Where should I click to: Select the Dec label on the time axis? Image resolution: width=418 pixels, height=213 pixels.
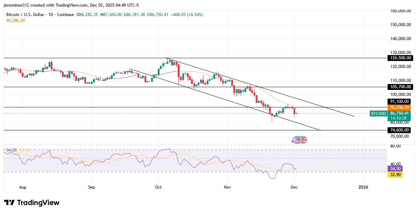tap(294, 187)
